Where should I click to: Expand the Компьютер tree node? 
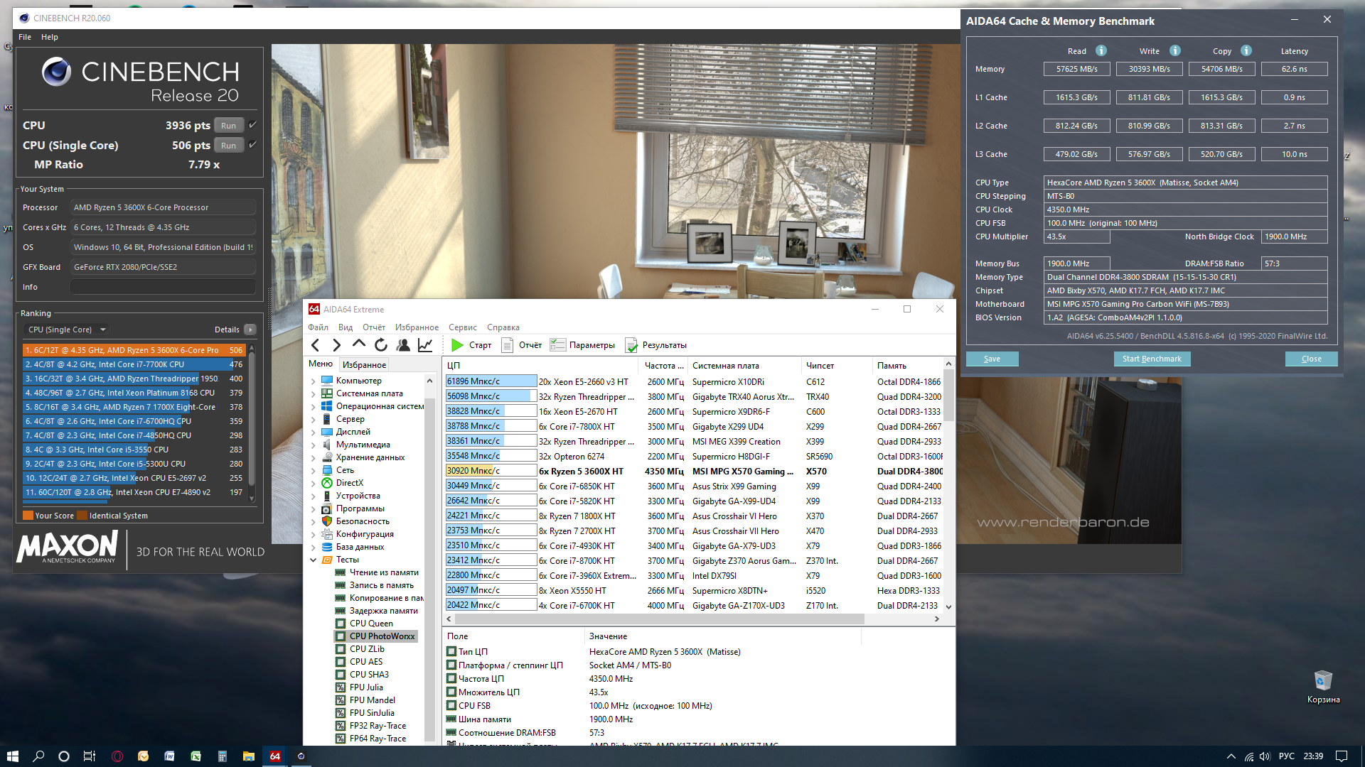coord(313,381)
